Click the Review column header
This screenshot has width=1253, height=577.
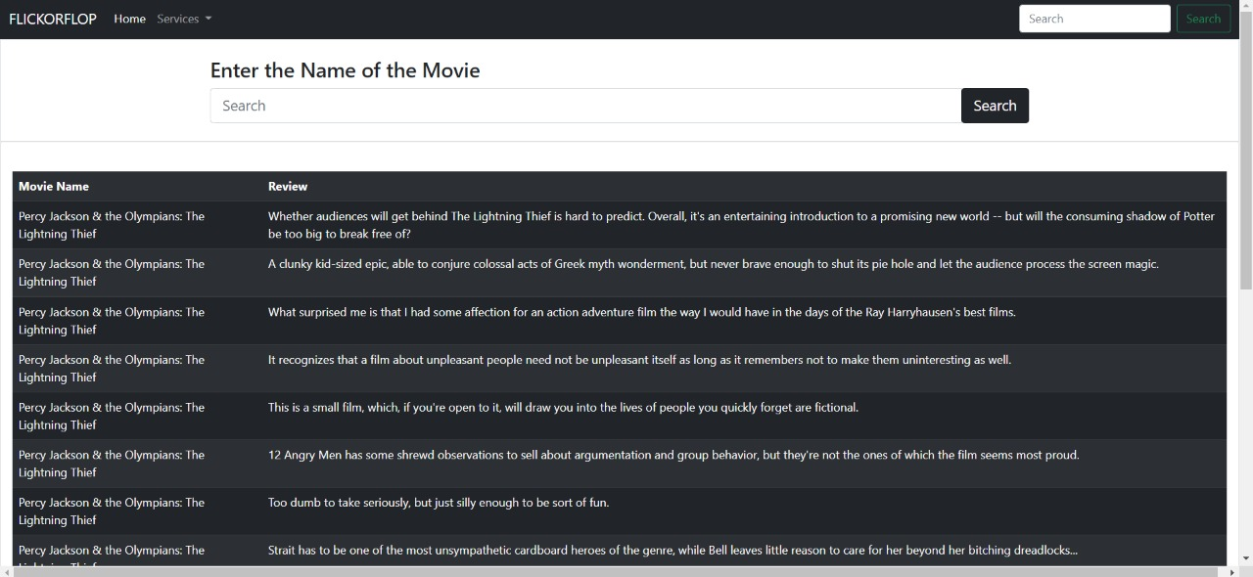288,186
